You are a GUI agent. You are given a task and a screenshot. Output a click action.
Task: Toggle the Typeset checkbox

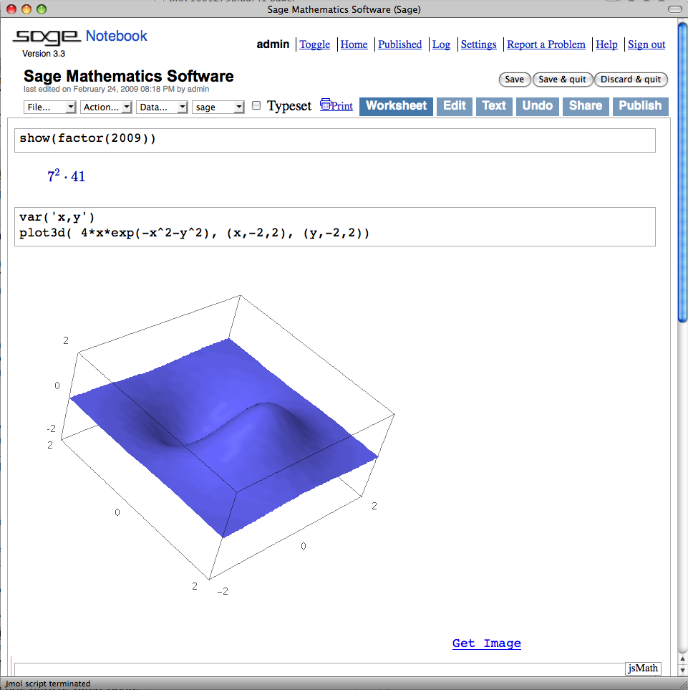point(256,105)
